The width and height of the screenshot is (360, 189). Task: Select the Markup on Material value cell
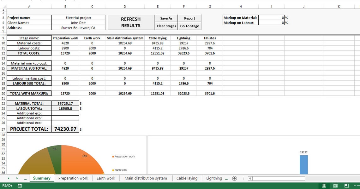tap(272, 18)
